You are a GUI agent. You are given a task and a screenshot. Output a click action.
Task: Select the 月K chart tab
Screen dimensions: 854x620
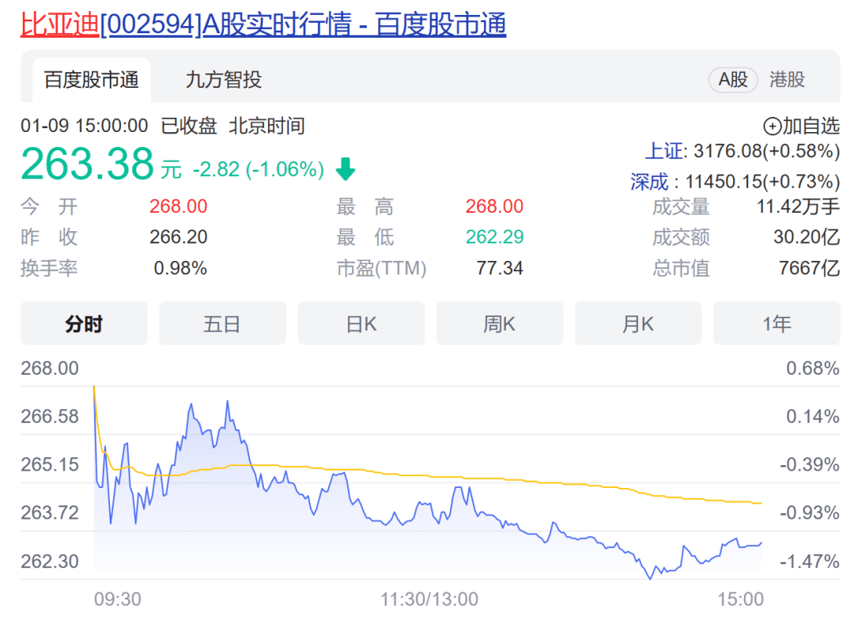[x=638, y=323]
